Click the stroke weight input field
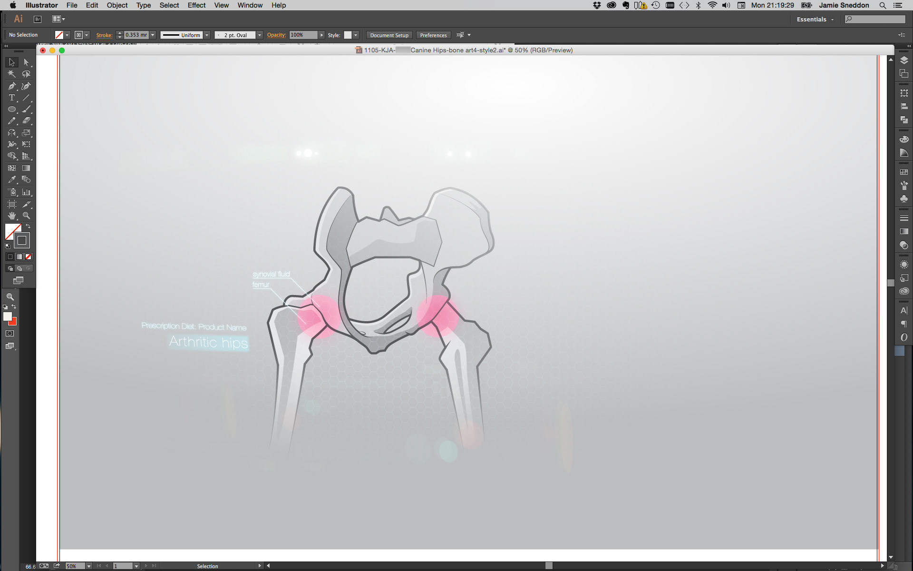Viewport: 913px width, 571px height. [136, 35]
